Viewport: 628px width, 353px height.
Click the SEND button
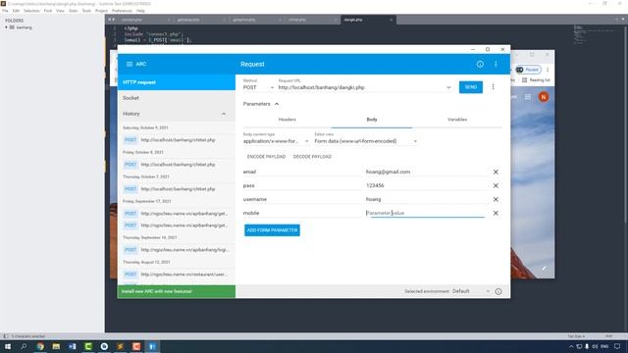point(471,87)
